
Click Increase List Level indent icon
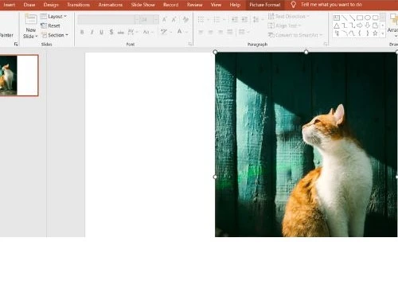click(x=244, y=19)
